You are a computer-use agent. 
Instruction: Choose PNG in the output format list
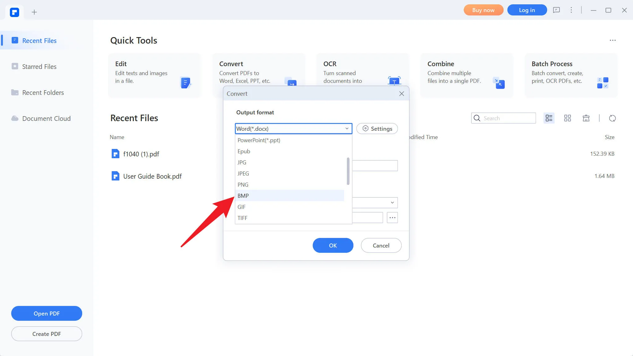pyautogui.click(x=243, y=184)
